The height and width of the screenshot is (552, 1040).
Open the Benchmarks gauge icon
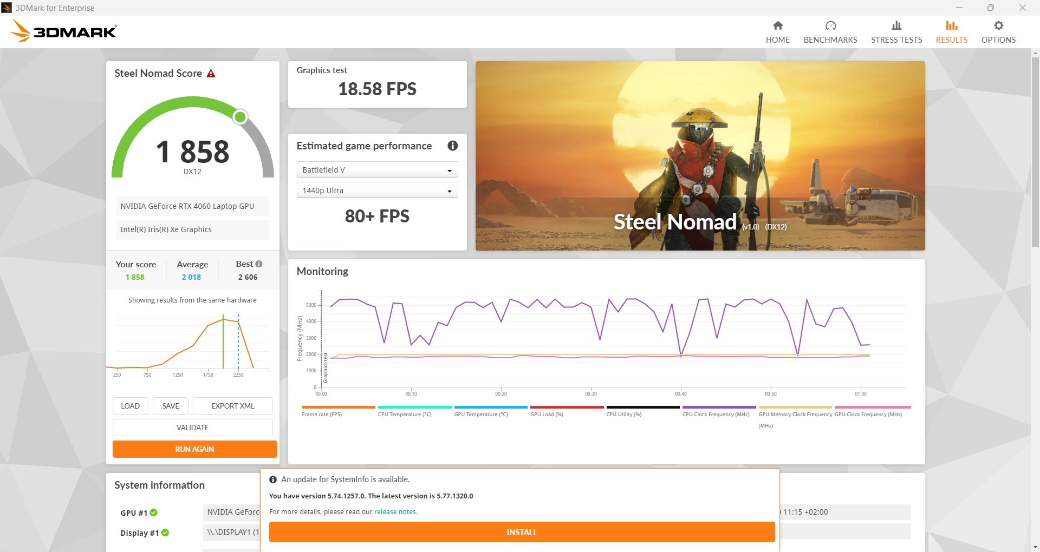(x=830, y=26)
